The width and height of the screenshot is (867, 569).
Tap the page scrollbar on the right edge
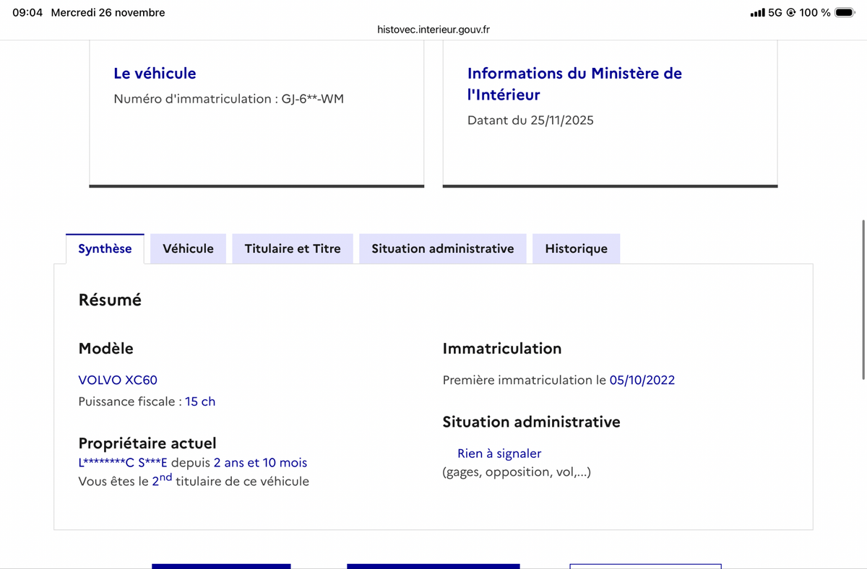tap(863, 300)
